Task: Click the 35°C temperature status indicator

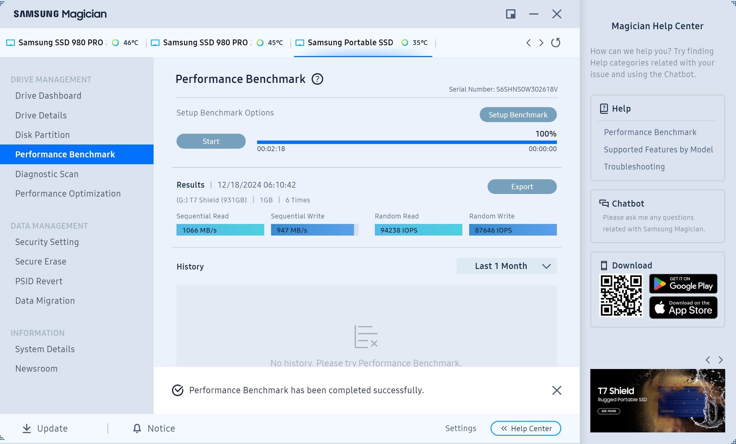Action: [404, 43]
